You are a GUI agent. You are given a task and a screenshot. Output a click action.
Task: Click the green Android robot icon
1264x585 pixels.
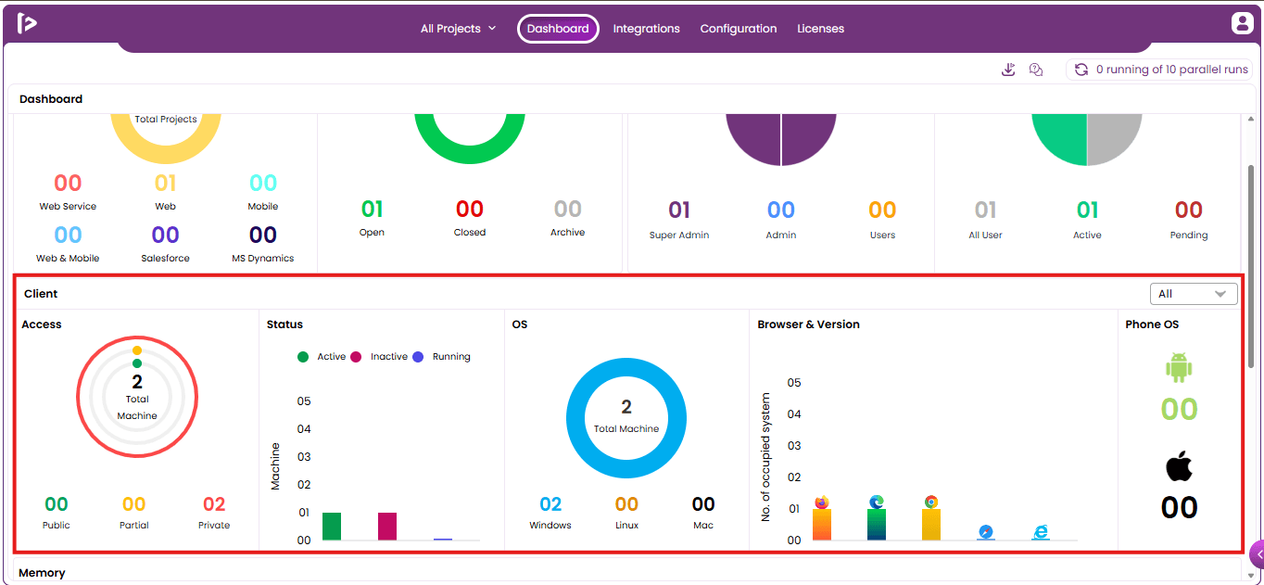1179,368
